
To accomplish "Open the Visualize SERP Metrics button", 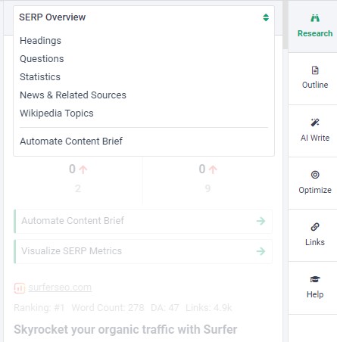I will pos(143,251).
